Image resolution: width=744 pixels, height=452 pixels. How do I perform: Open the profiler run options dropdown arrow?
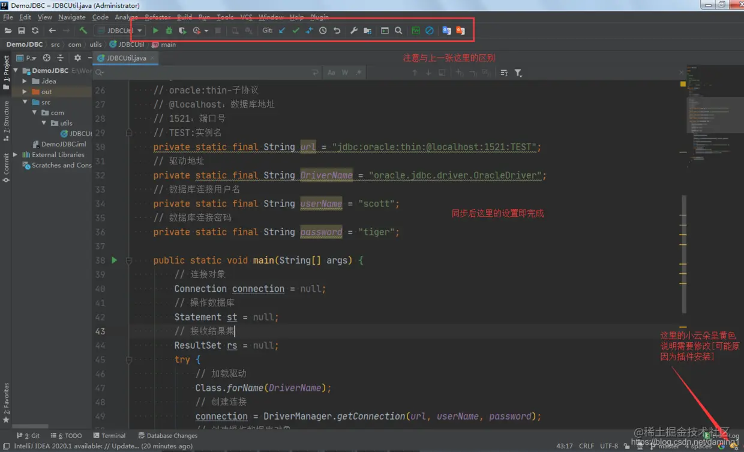coord(206,31)
